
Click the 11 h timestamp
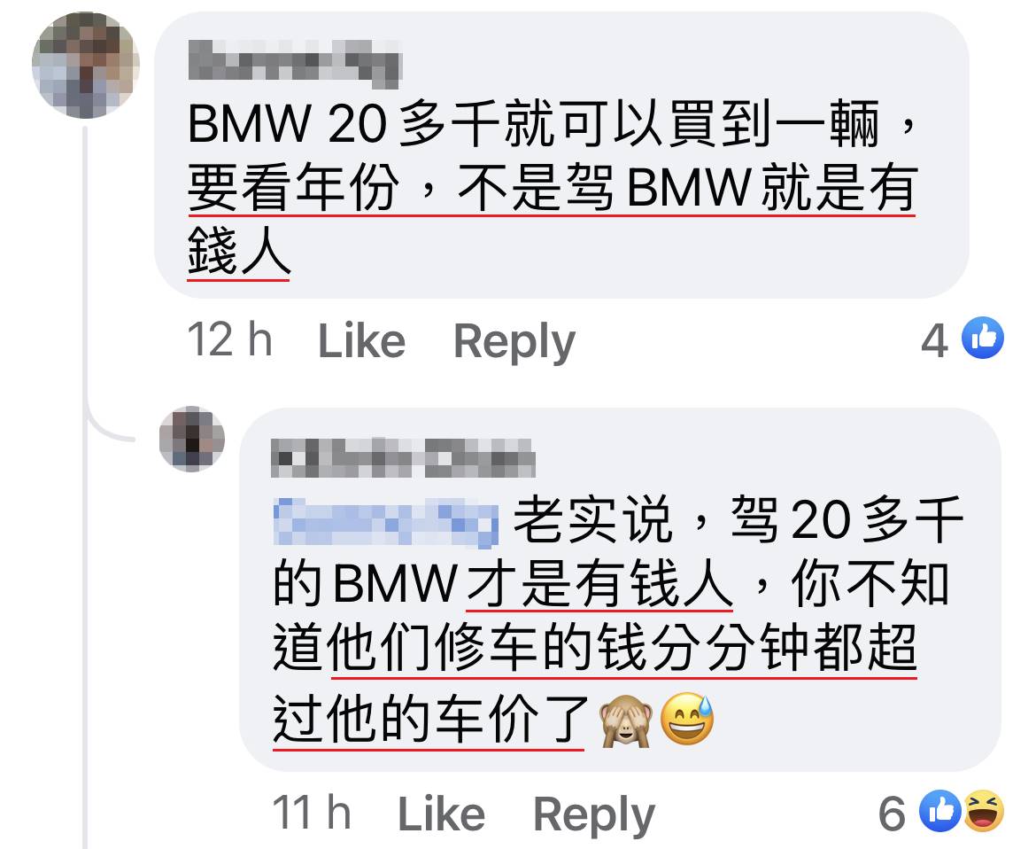pyautogui.click(x=312, y=813)
